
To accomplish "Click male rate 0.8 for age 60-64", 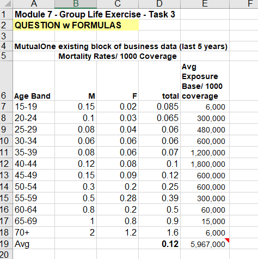I will [x=76, y=209].
